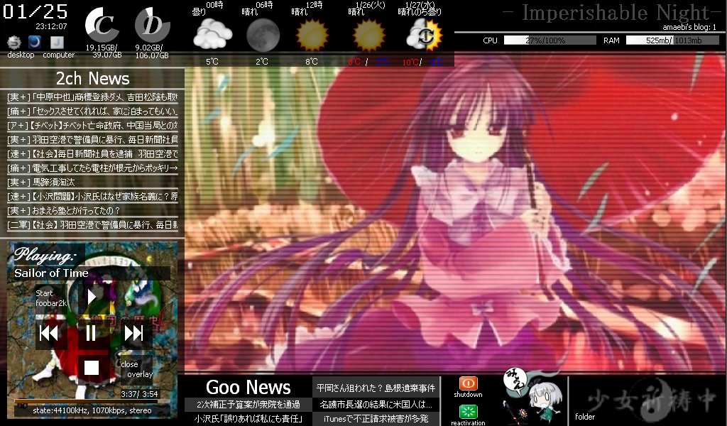Click the 01/25 date display
Screen dimensions: 727x426
[35, 11]
